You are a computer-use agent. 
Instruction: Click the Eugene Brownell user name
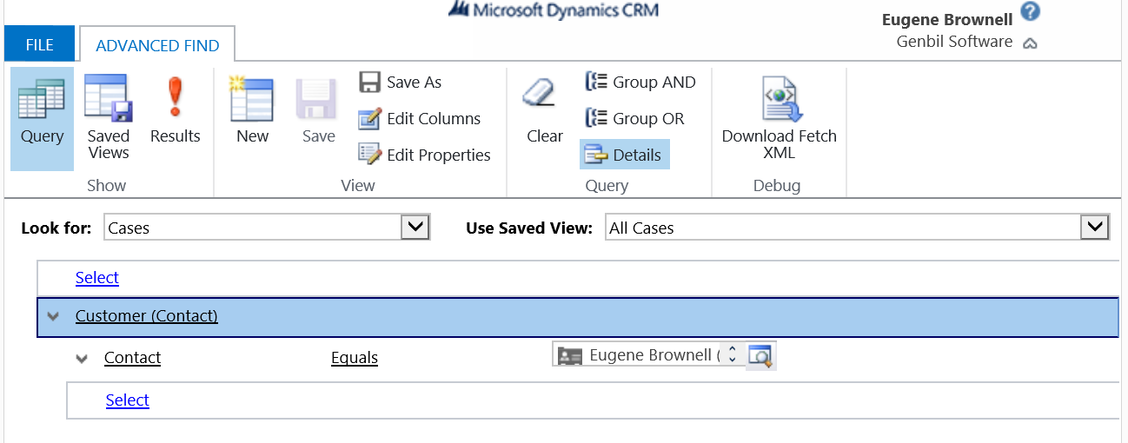coord(947,20)
